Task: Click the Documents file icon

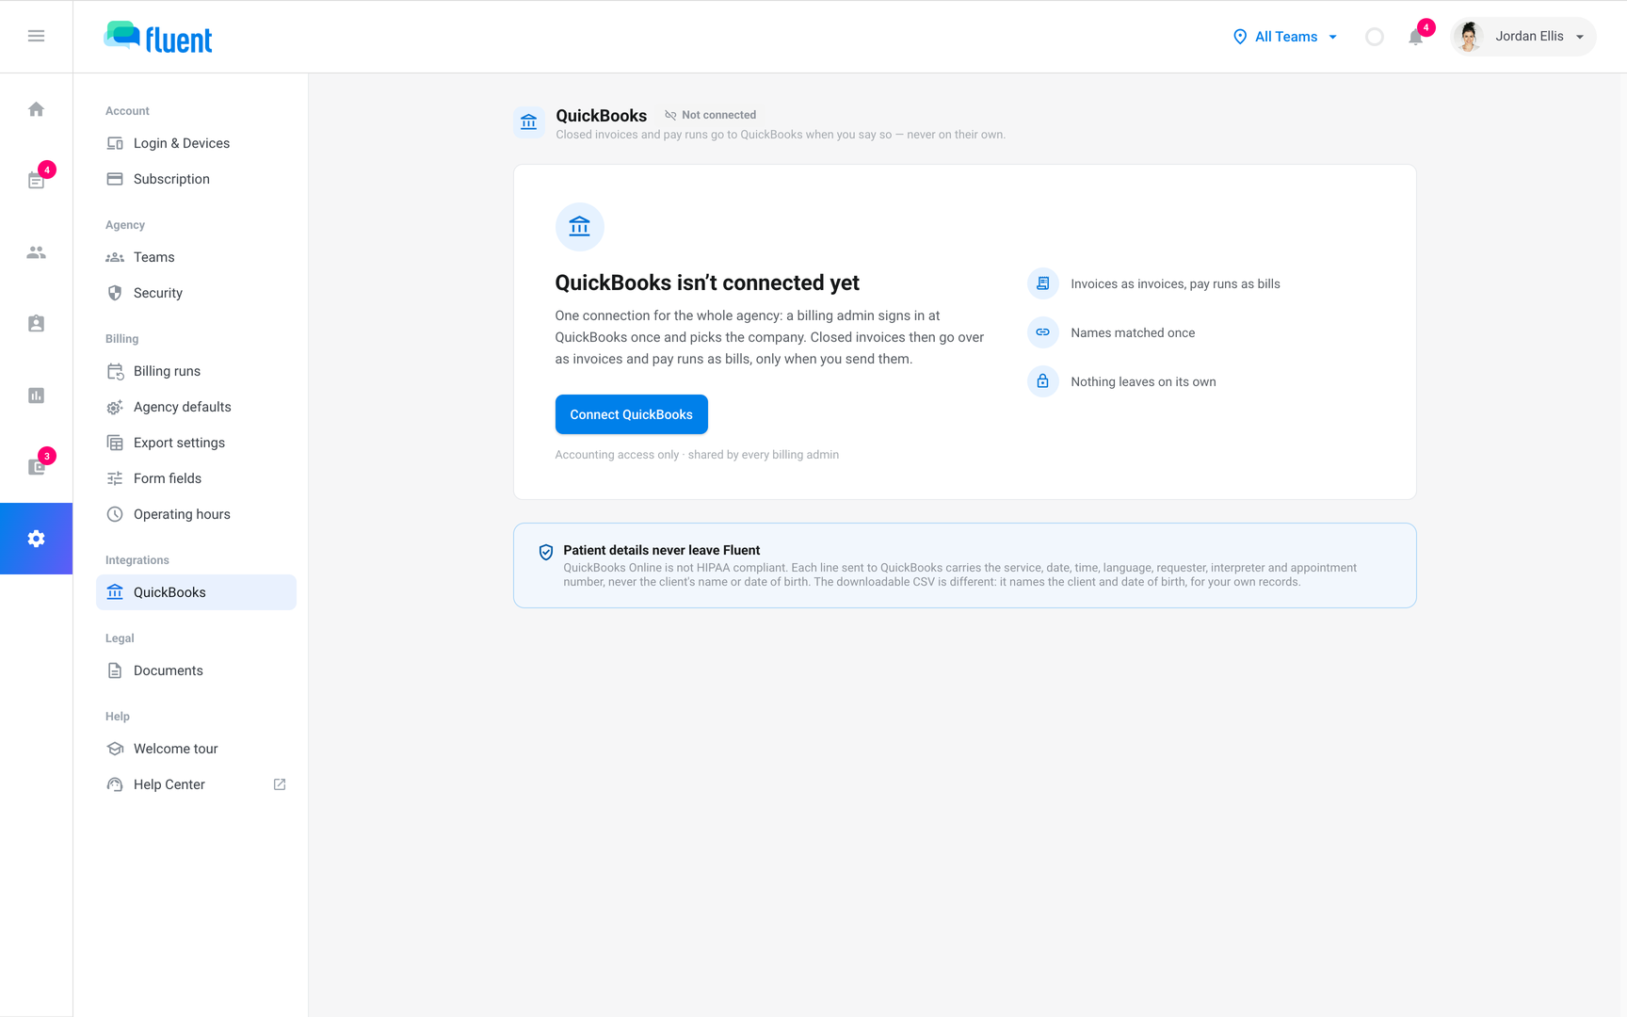Action: pos(115,670)
